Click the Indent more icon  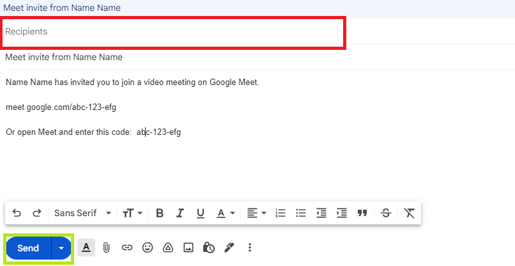pyautogui.click(x=342, y=213)
